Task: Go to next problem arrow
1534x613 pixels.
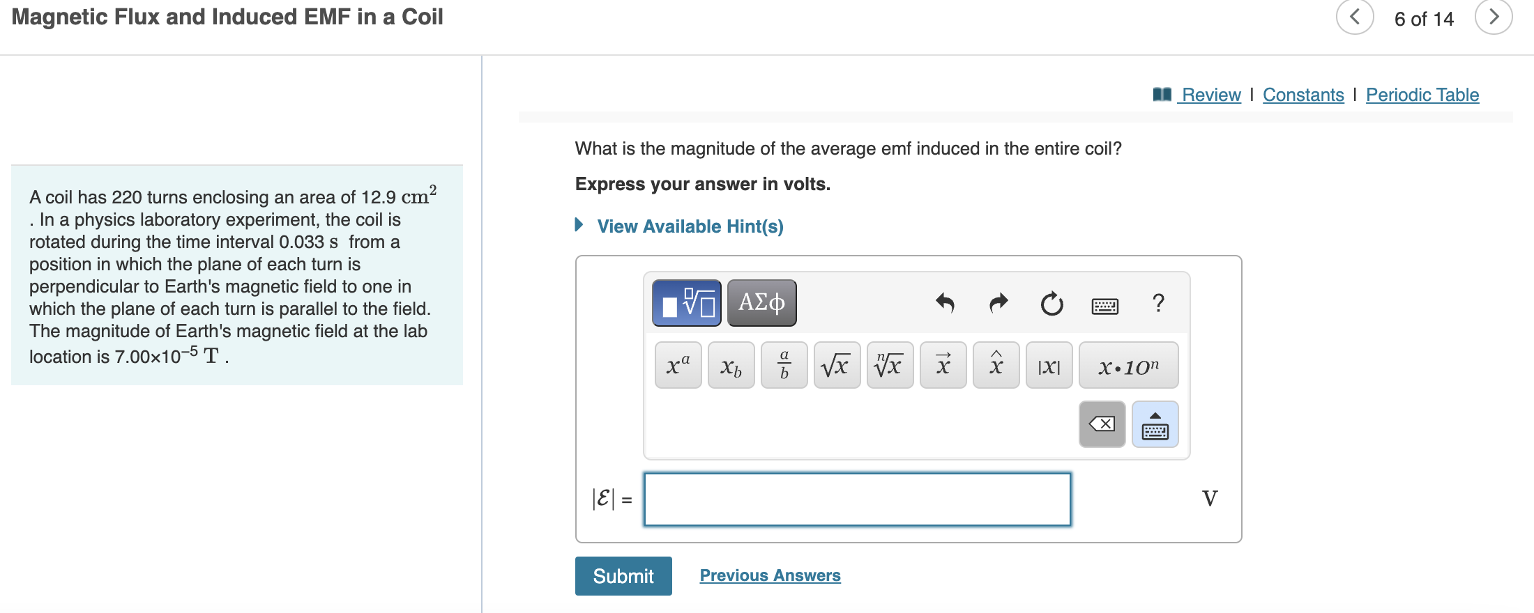Action: tap(1494, 17)
